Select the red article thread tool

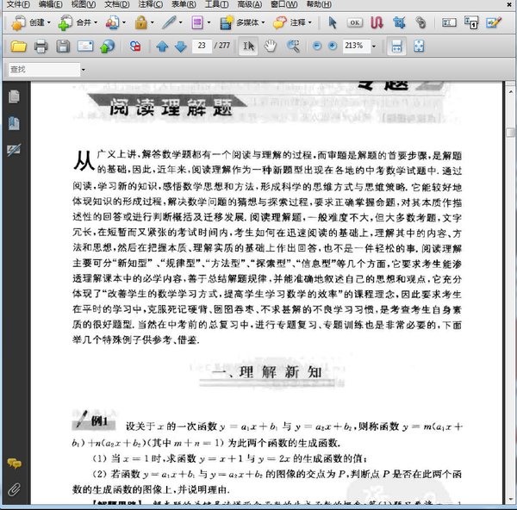tap(377, 22)
